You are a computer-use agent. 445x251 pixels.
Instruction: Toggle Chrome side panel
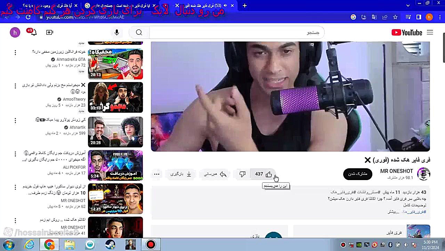pyautogui.click(x=419, y=17)
